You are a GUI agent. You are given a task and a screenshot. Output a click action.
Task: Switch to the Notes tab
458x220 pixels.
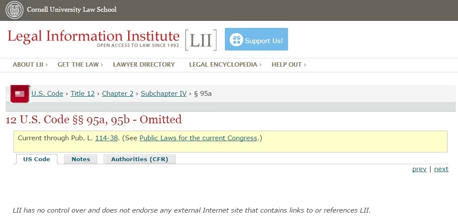(x=81, y=159)
